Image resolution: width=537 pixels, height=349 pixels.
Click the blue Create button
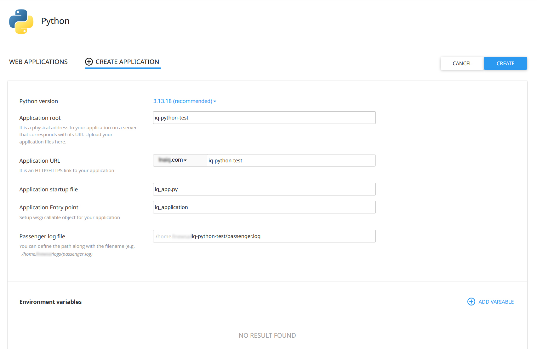pos(505,63)
